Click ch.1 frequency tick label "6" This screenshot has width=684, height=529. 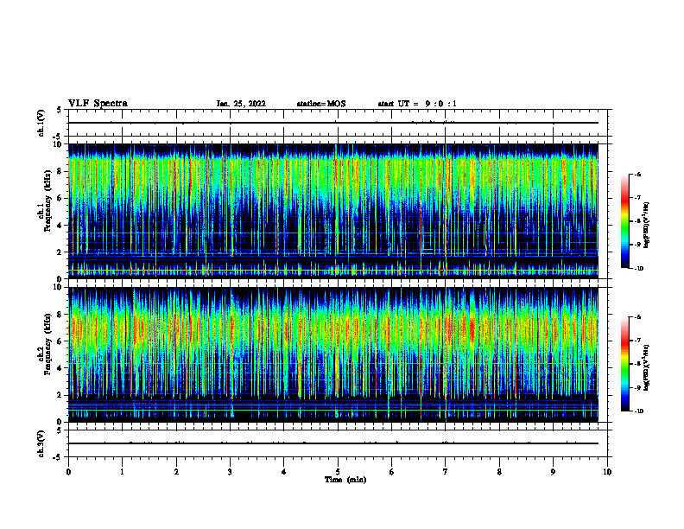[x=60, y=199]
